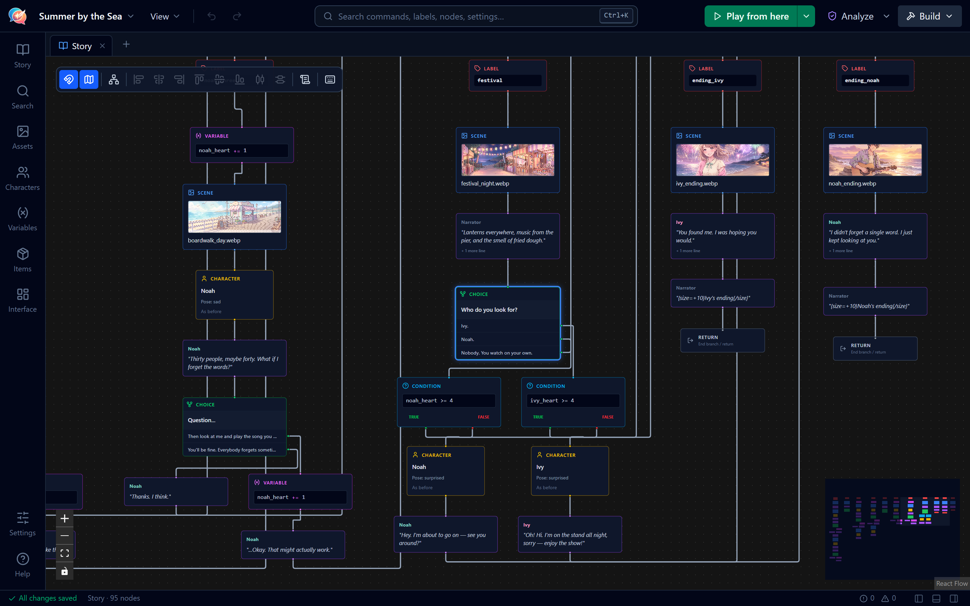Open the Characters sidebar panel
The height and width of the screenshot is (606, 970).
coord(23,178)
